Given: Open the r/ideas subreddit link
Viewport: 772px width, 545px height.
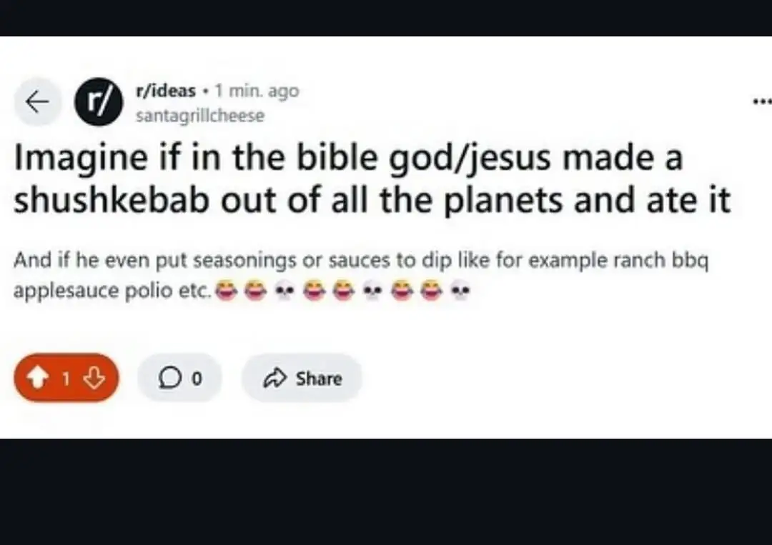Looking at the screenshot, I should coord(165,91).
